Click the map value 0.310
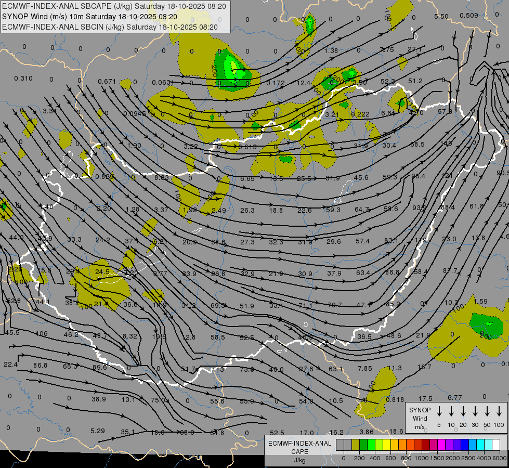The image size is (509, 468). (23, 79)
